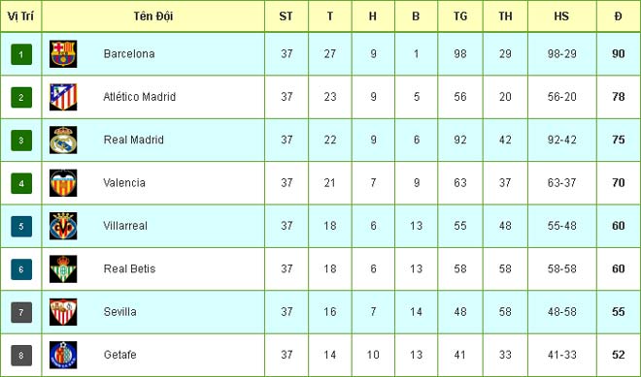Viewport: 641px width, 377px height.
Task: Click the Atlético Madrid club crest
Action: tap(63, 97)
